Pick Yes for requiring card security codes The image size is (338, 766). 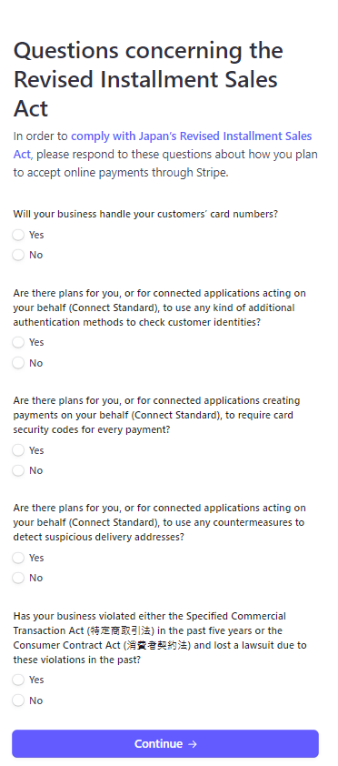pyautogui.click(x=18, y=450)
